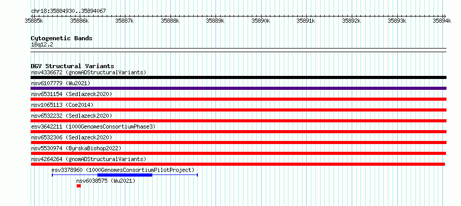Click the red nsv4264264 gnomAD bar
The height and width of the screenshot is (206, 461).
(x=238, y=164)
